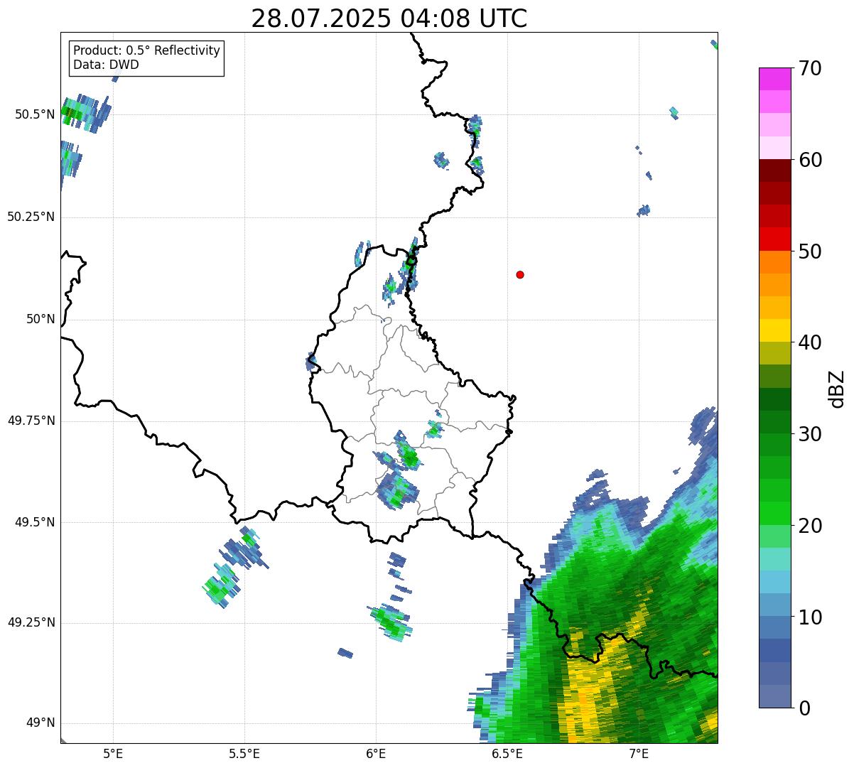Click the "6.5°E" longitude label
This screenshot has height=768, width=854.
click(507, 753)
